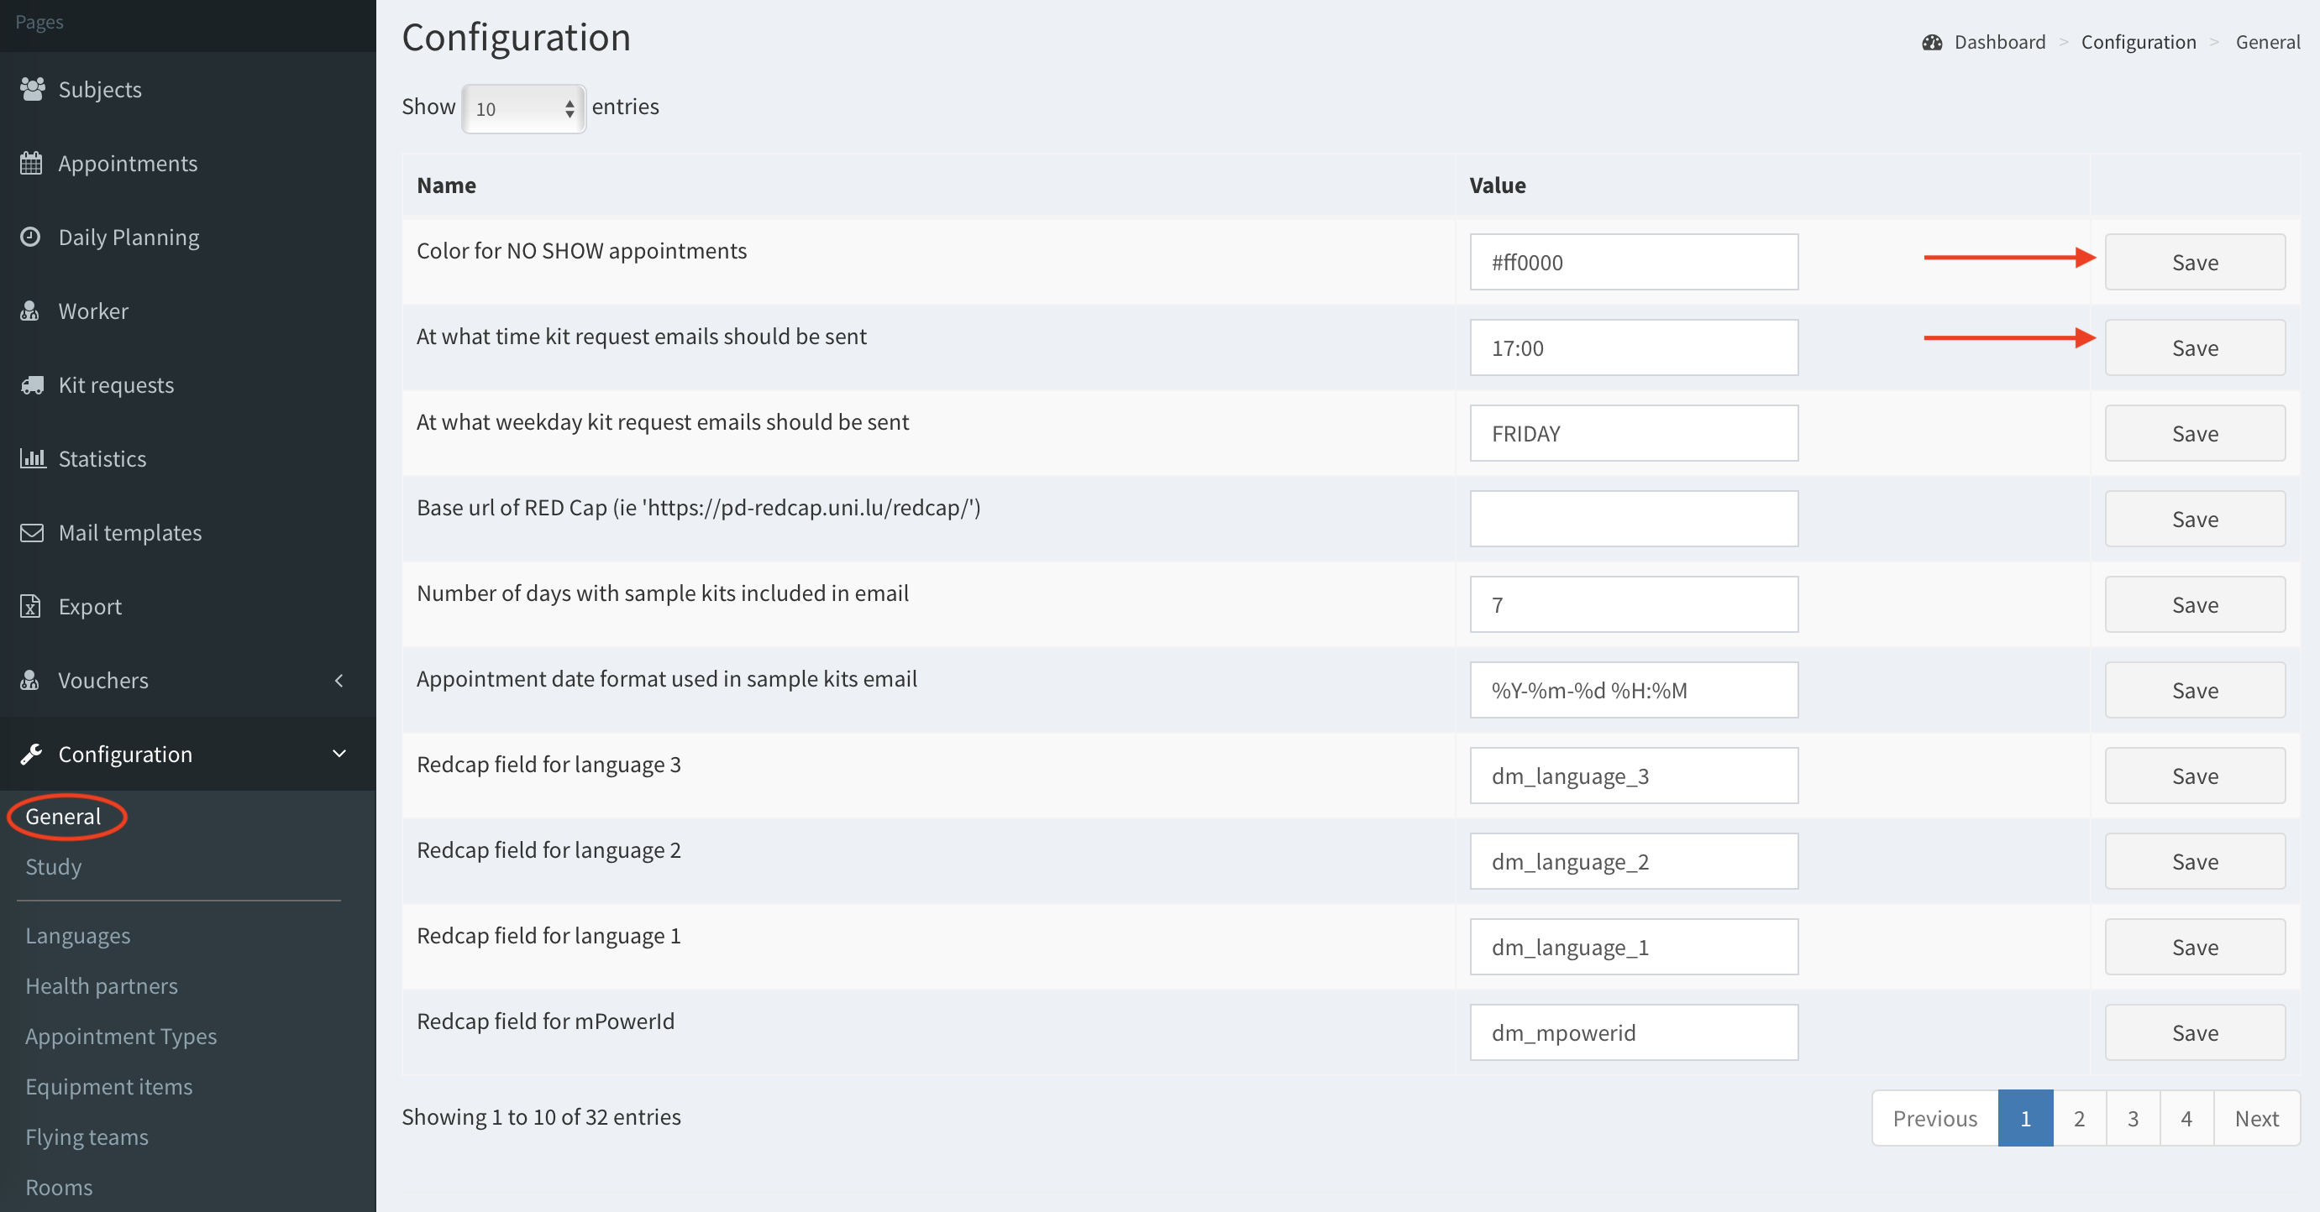Click the Next pagination button
2320x1212 pixels.
point(2255,1119)
